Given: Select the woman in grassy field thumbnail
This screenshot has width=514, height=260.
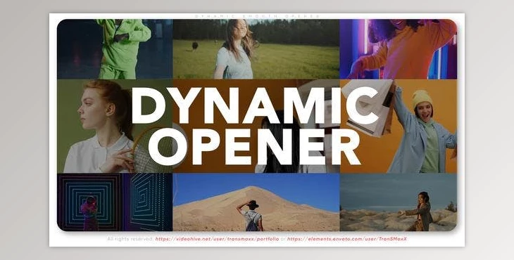Looking at the screenshot, I should click(256, 49).
